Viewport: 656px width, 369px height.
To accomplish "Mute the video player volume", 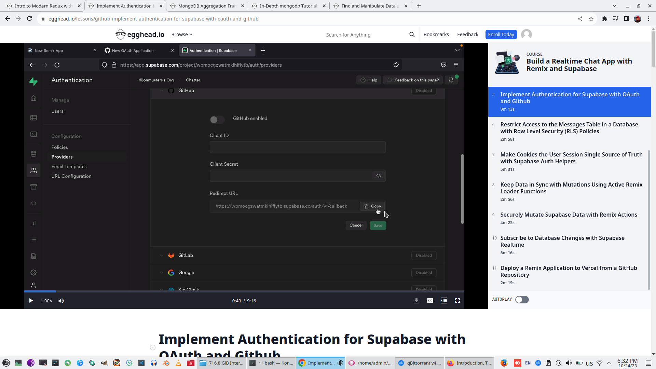I will point(61,301).
